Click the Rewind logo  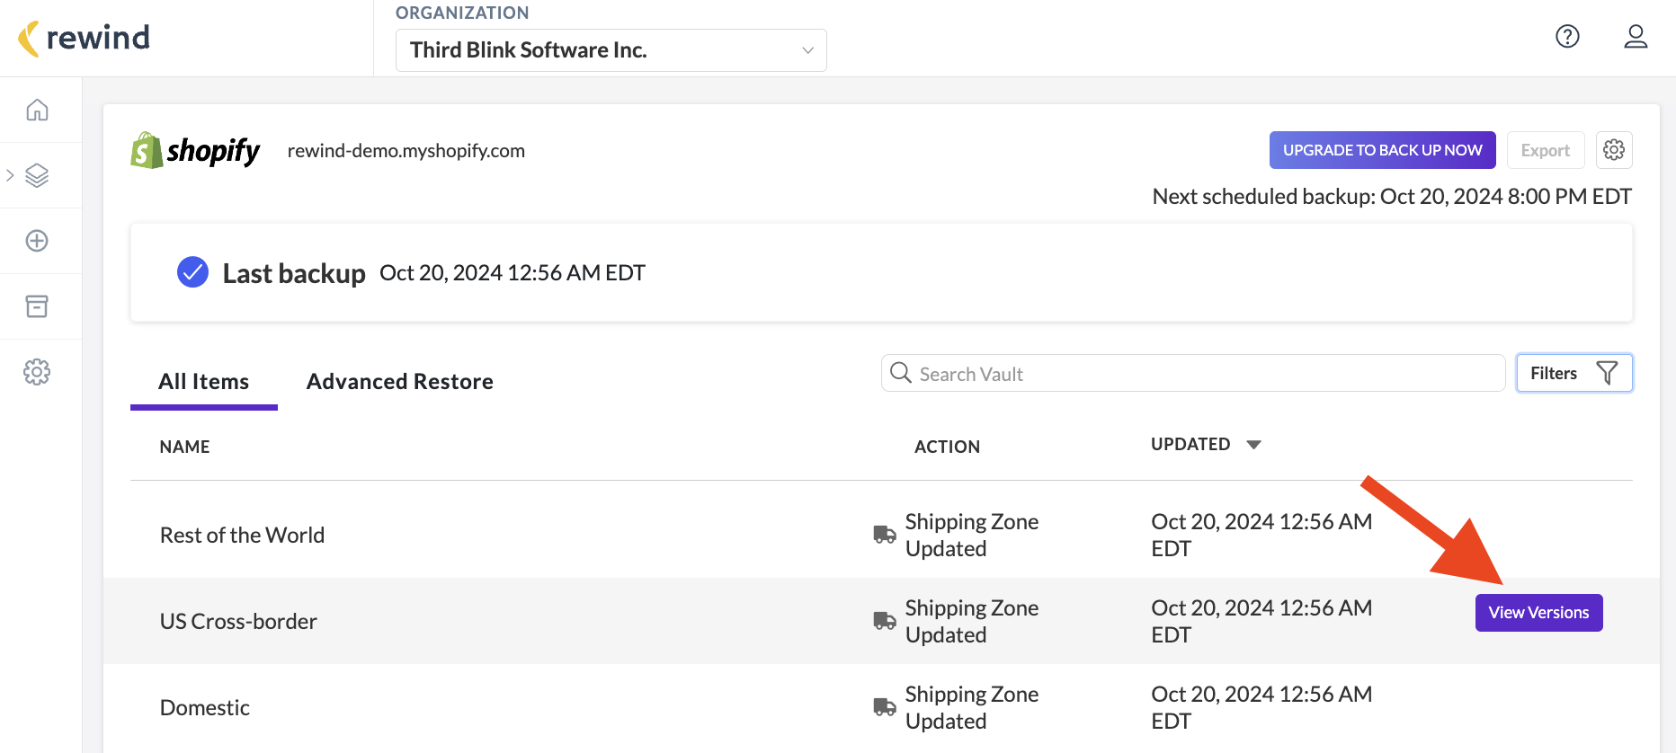coord(84,38)
